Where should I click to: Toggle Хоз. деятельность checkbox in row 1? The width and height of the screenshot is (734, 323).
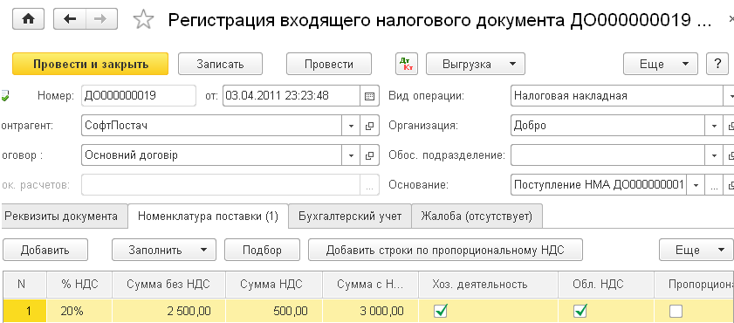click(x=441, y=311)
